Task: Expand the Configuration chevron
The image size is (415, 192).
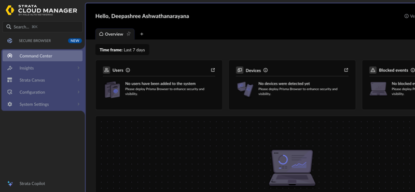Action: (78, 92)
